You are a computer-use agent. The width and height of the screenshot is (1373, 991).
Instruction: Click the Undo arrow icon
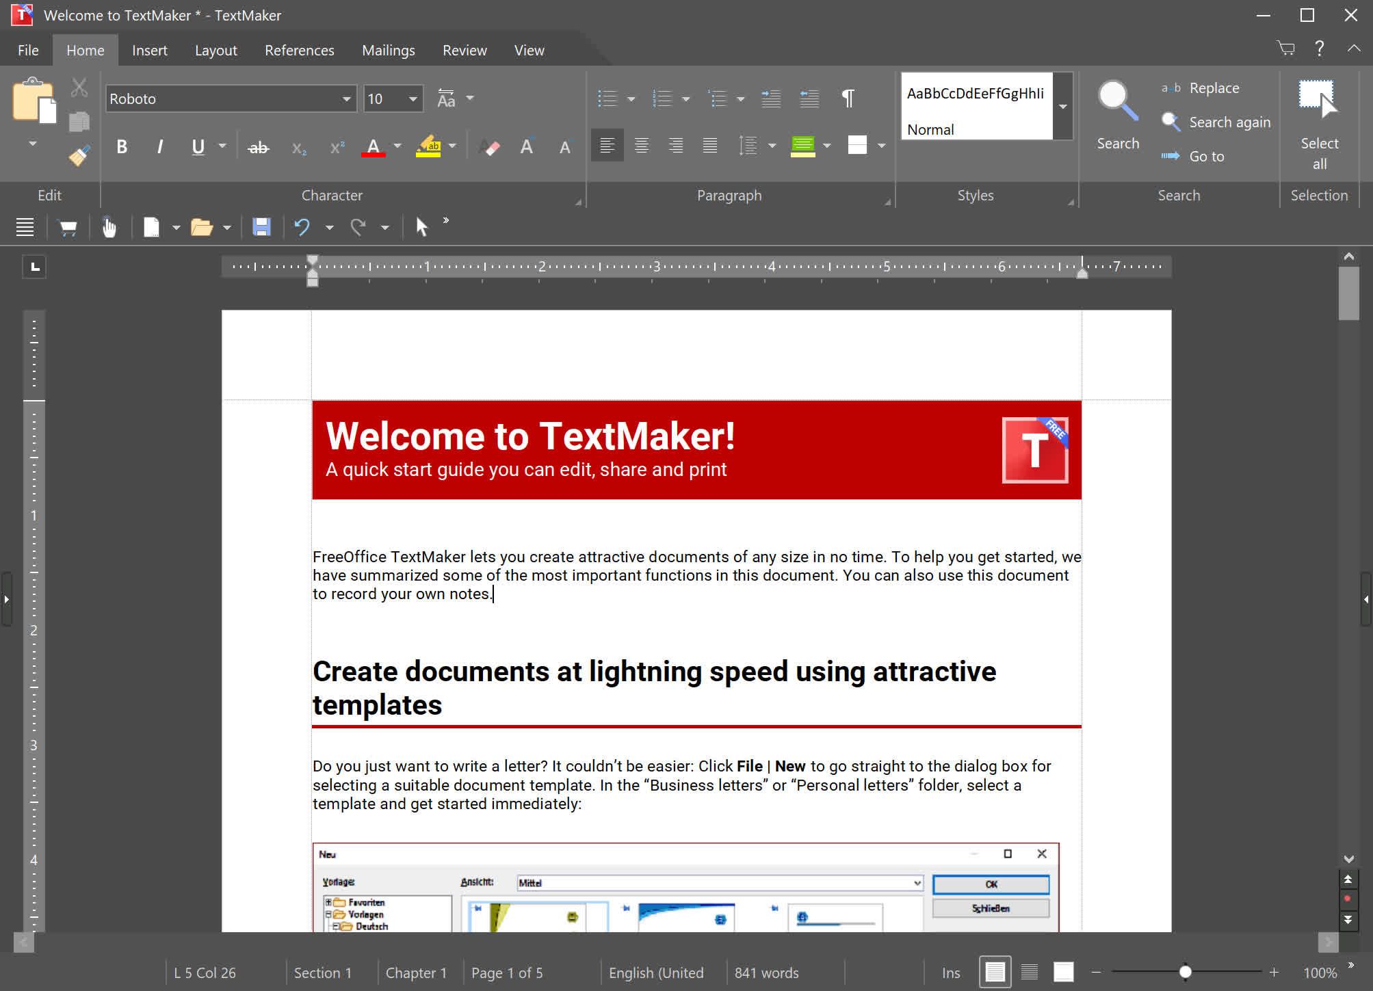[302, 227]
